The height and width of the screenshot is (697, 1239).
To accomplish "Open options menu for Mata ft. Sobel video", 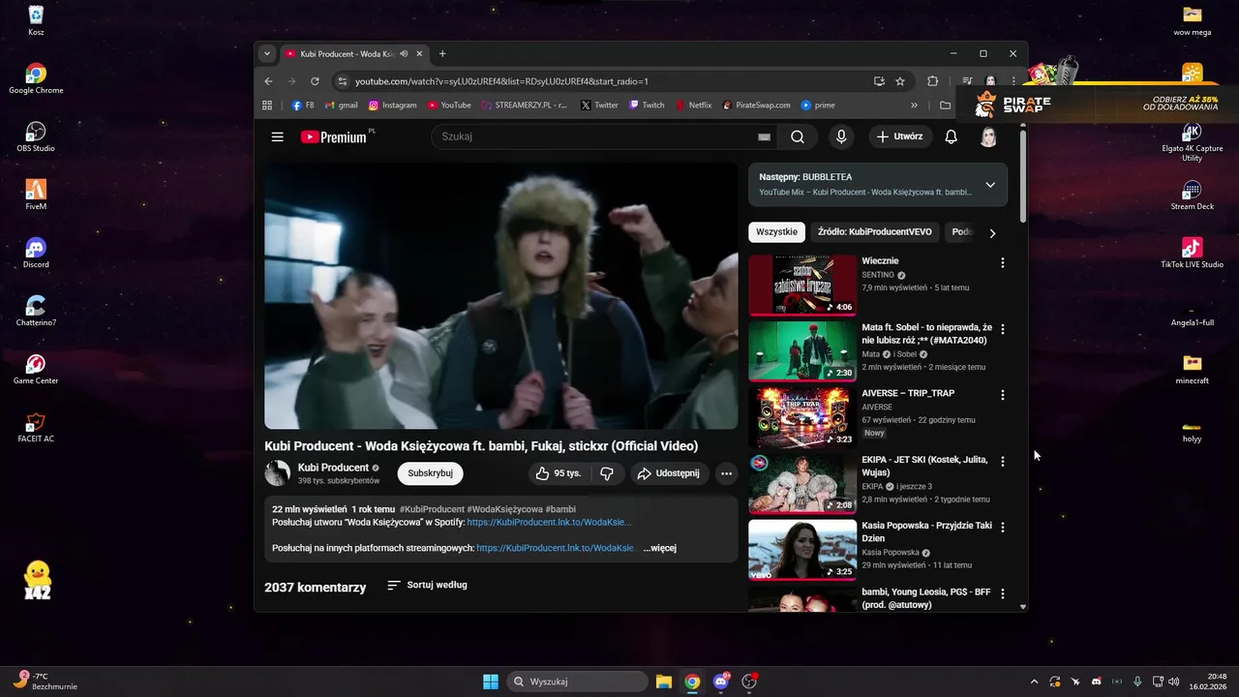I will (x=1002, y=329).
